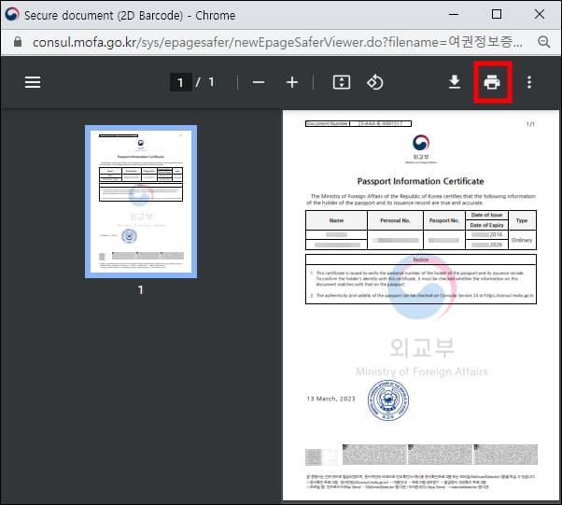Click the 'Name' column header
This screenshot has width=562, height=505.
click(x=336, y=220)
